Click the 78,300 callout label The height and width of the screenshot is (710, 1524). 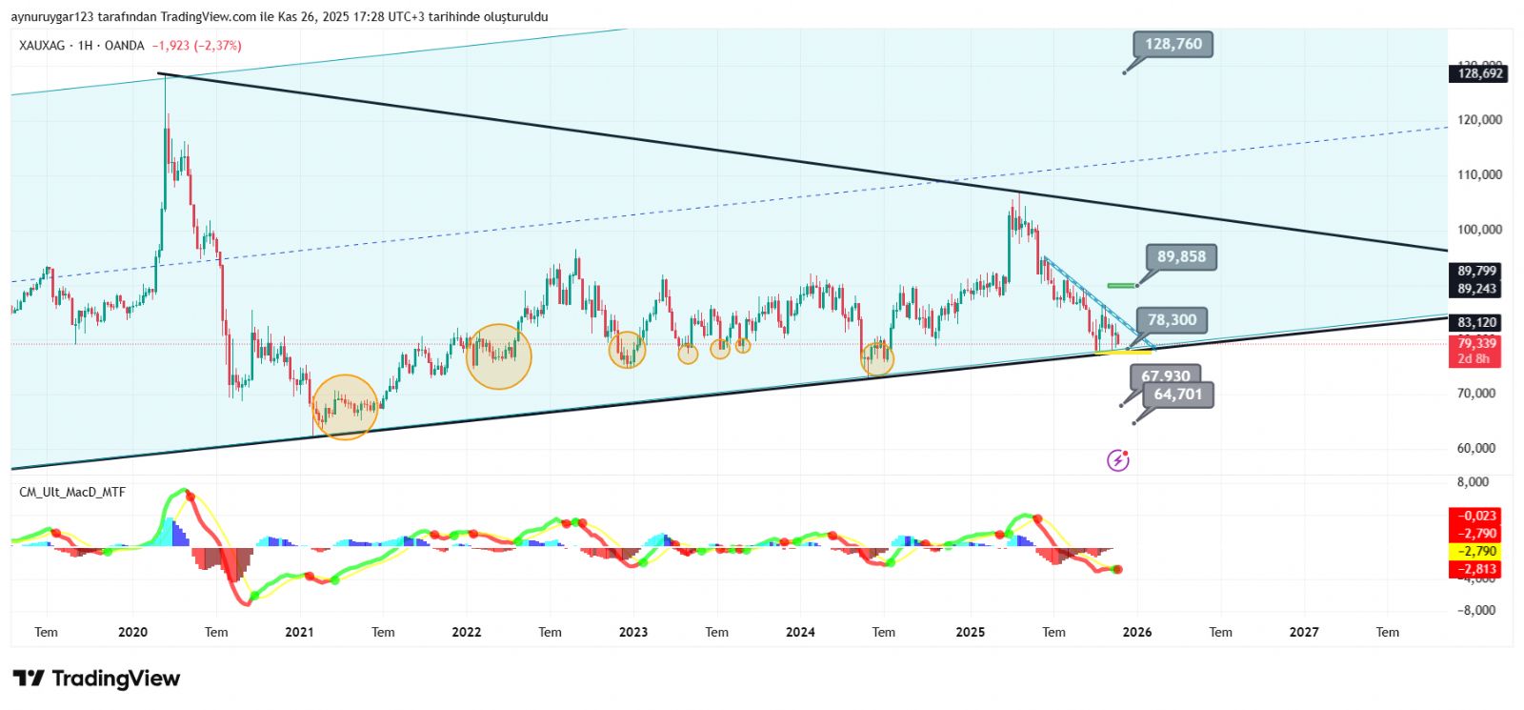(x=1172, y=320)
